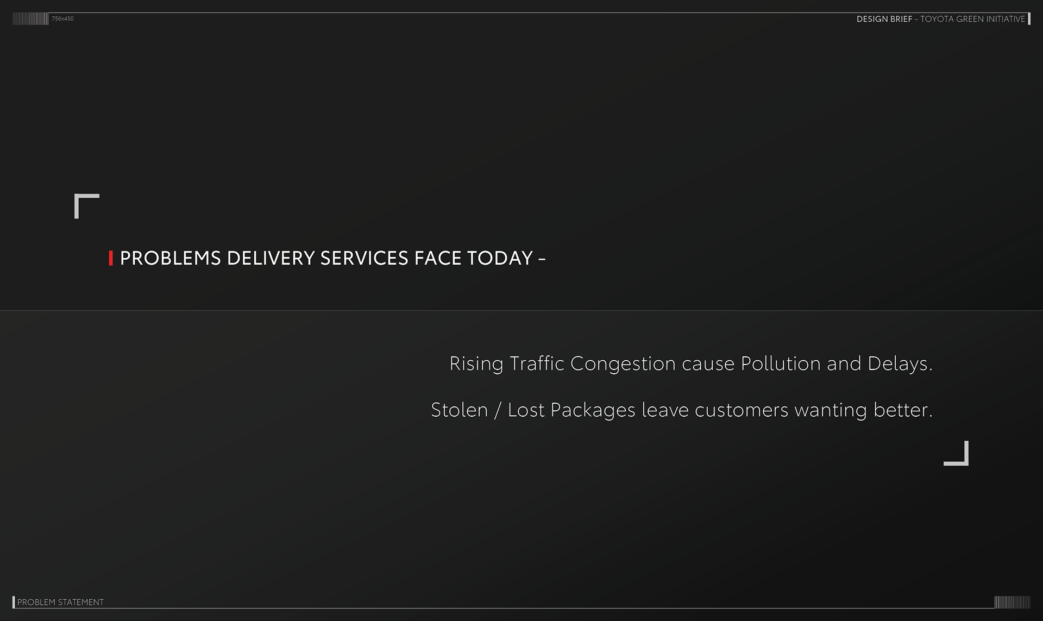Click the TOYOTA GREEN INITIATIVE header text
Viewport: 1043px width, 621px height.
tap(972, 19)
